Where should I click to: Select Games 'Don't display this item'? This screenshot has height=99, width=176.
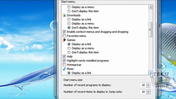point(69,52)
